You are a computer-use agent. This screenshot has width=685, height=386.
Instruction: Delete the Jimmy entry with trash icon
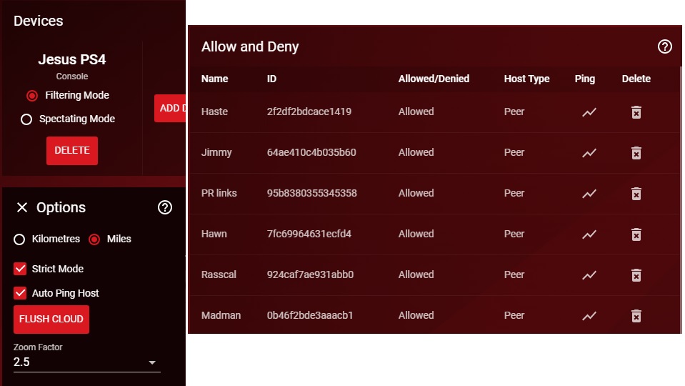pyautogui.click(x=636, y=153)
